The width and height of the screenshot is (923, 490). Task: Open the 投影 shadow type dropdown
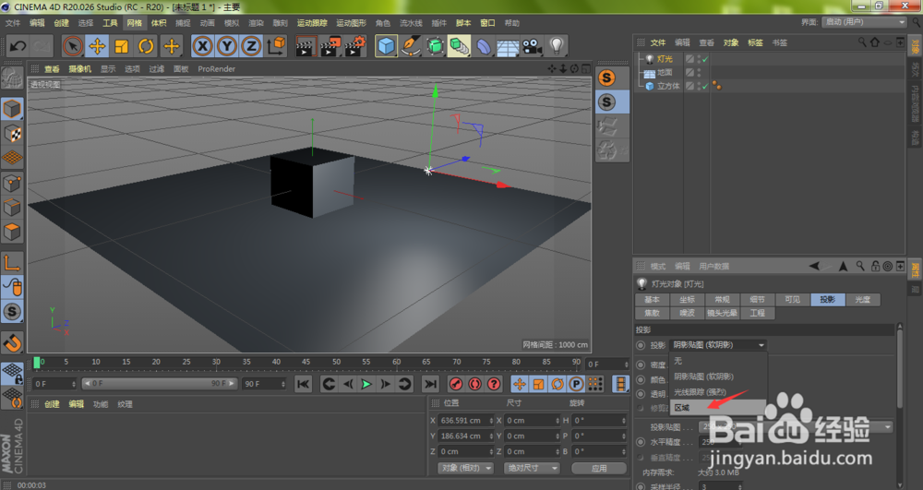719,345
